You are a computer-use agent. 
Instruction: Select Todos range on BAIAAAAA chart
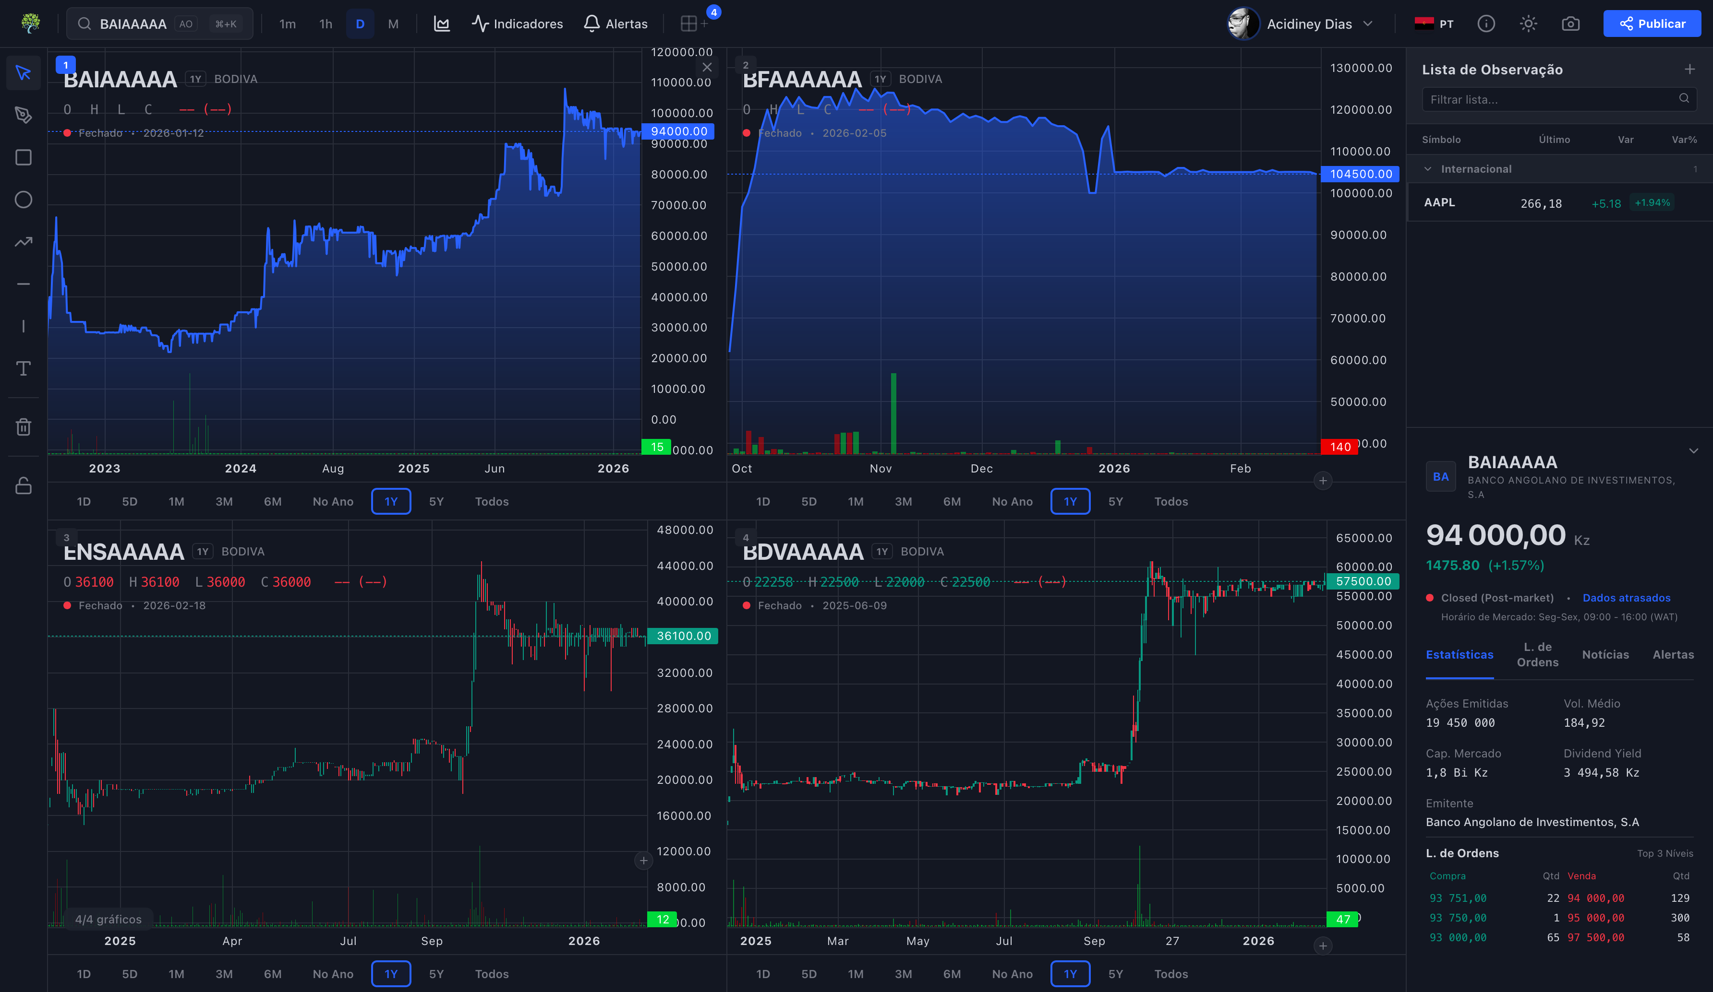click(492, 501)
